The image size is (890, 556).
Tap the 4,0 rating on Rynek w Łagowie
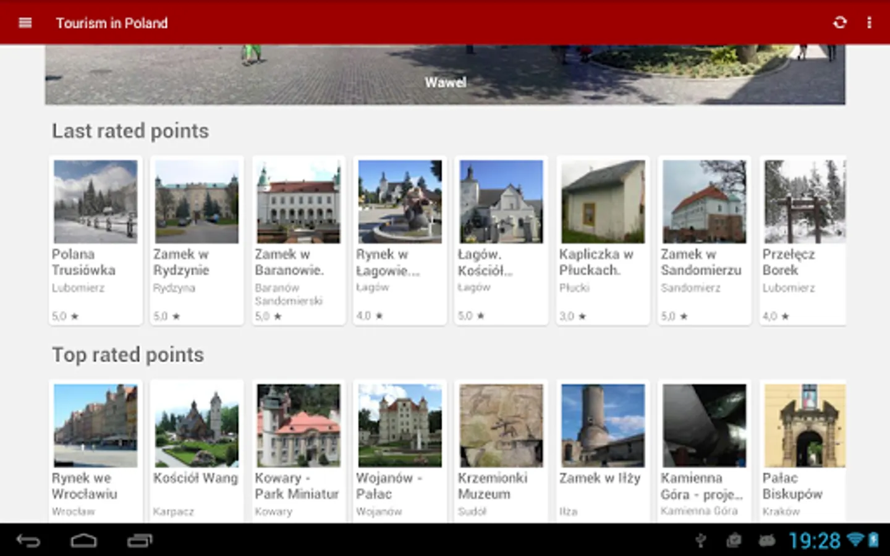[370, 316]
